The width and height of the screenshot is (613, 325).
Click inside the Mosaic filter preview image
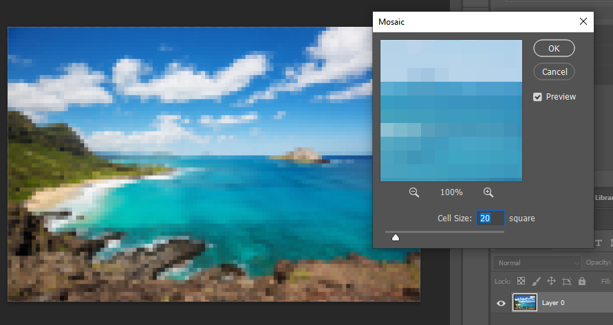(451, 110)
